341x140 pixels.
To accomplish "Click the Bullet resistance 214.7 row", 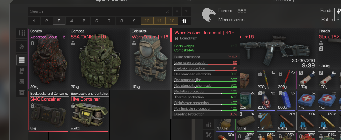I will [206, 57].
